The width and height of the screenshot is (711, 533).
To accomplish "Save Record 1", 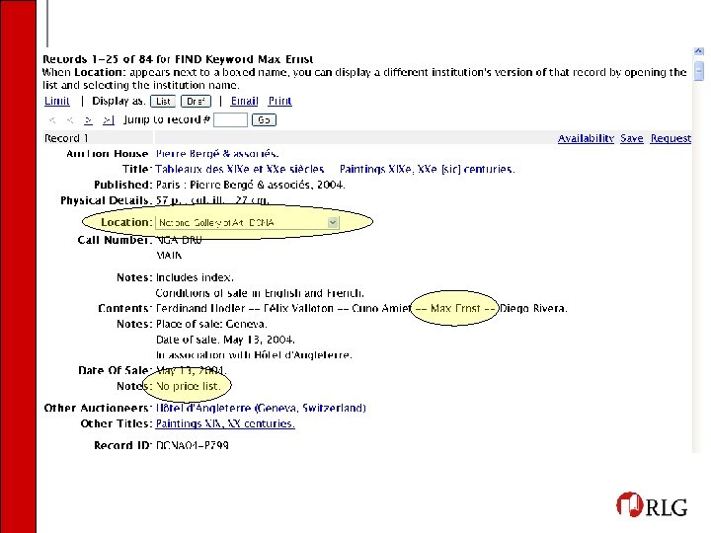I will click(x=632, y=138).
